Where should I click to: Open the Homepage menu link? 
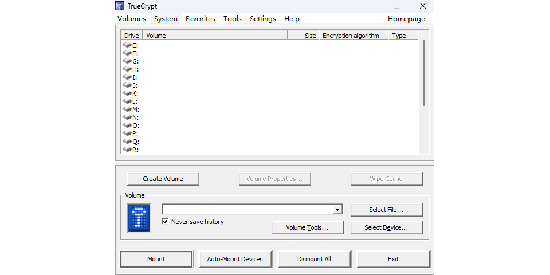(406, 19)
